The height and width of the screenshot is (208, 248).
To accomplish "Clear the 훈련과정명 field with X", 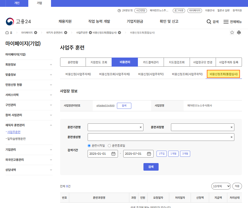I will 232,127.
